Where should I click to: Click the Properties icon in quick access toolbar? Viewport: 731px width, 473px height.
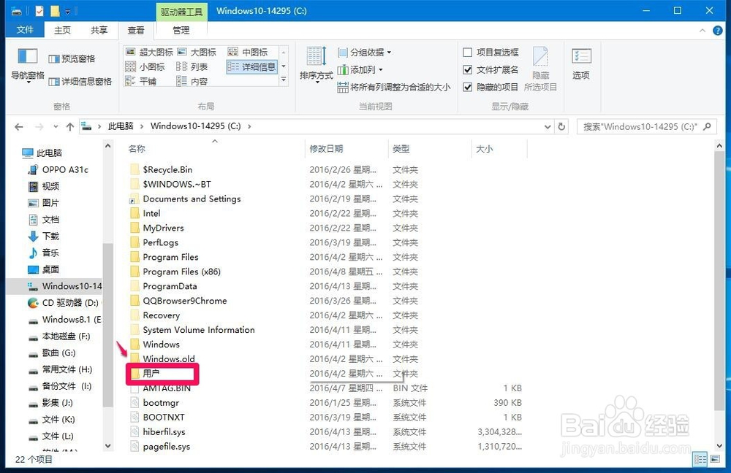[x=39, y=10]
